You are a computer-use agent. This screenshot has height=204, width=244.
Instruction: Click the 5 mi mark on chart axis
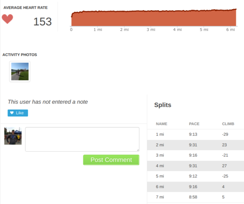204,29
